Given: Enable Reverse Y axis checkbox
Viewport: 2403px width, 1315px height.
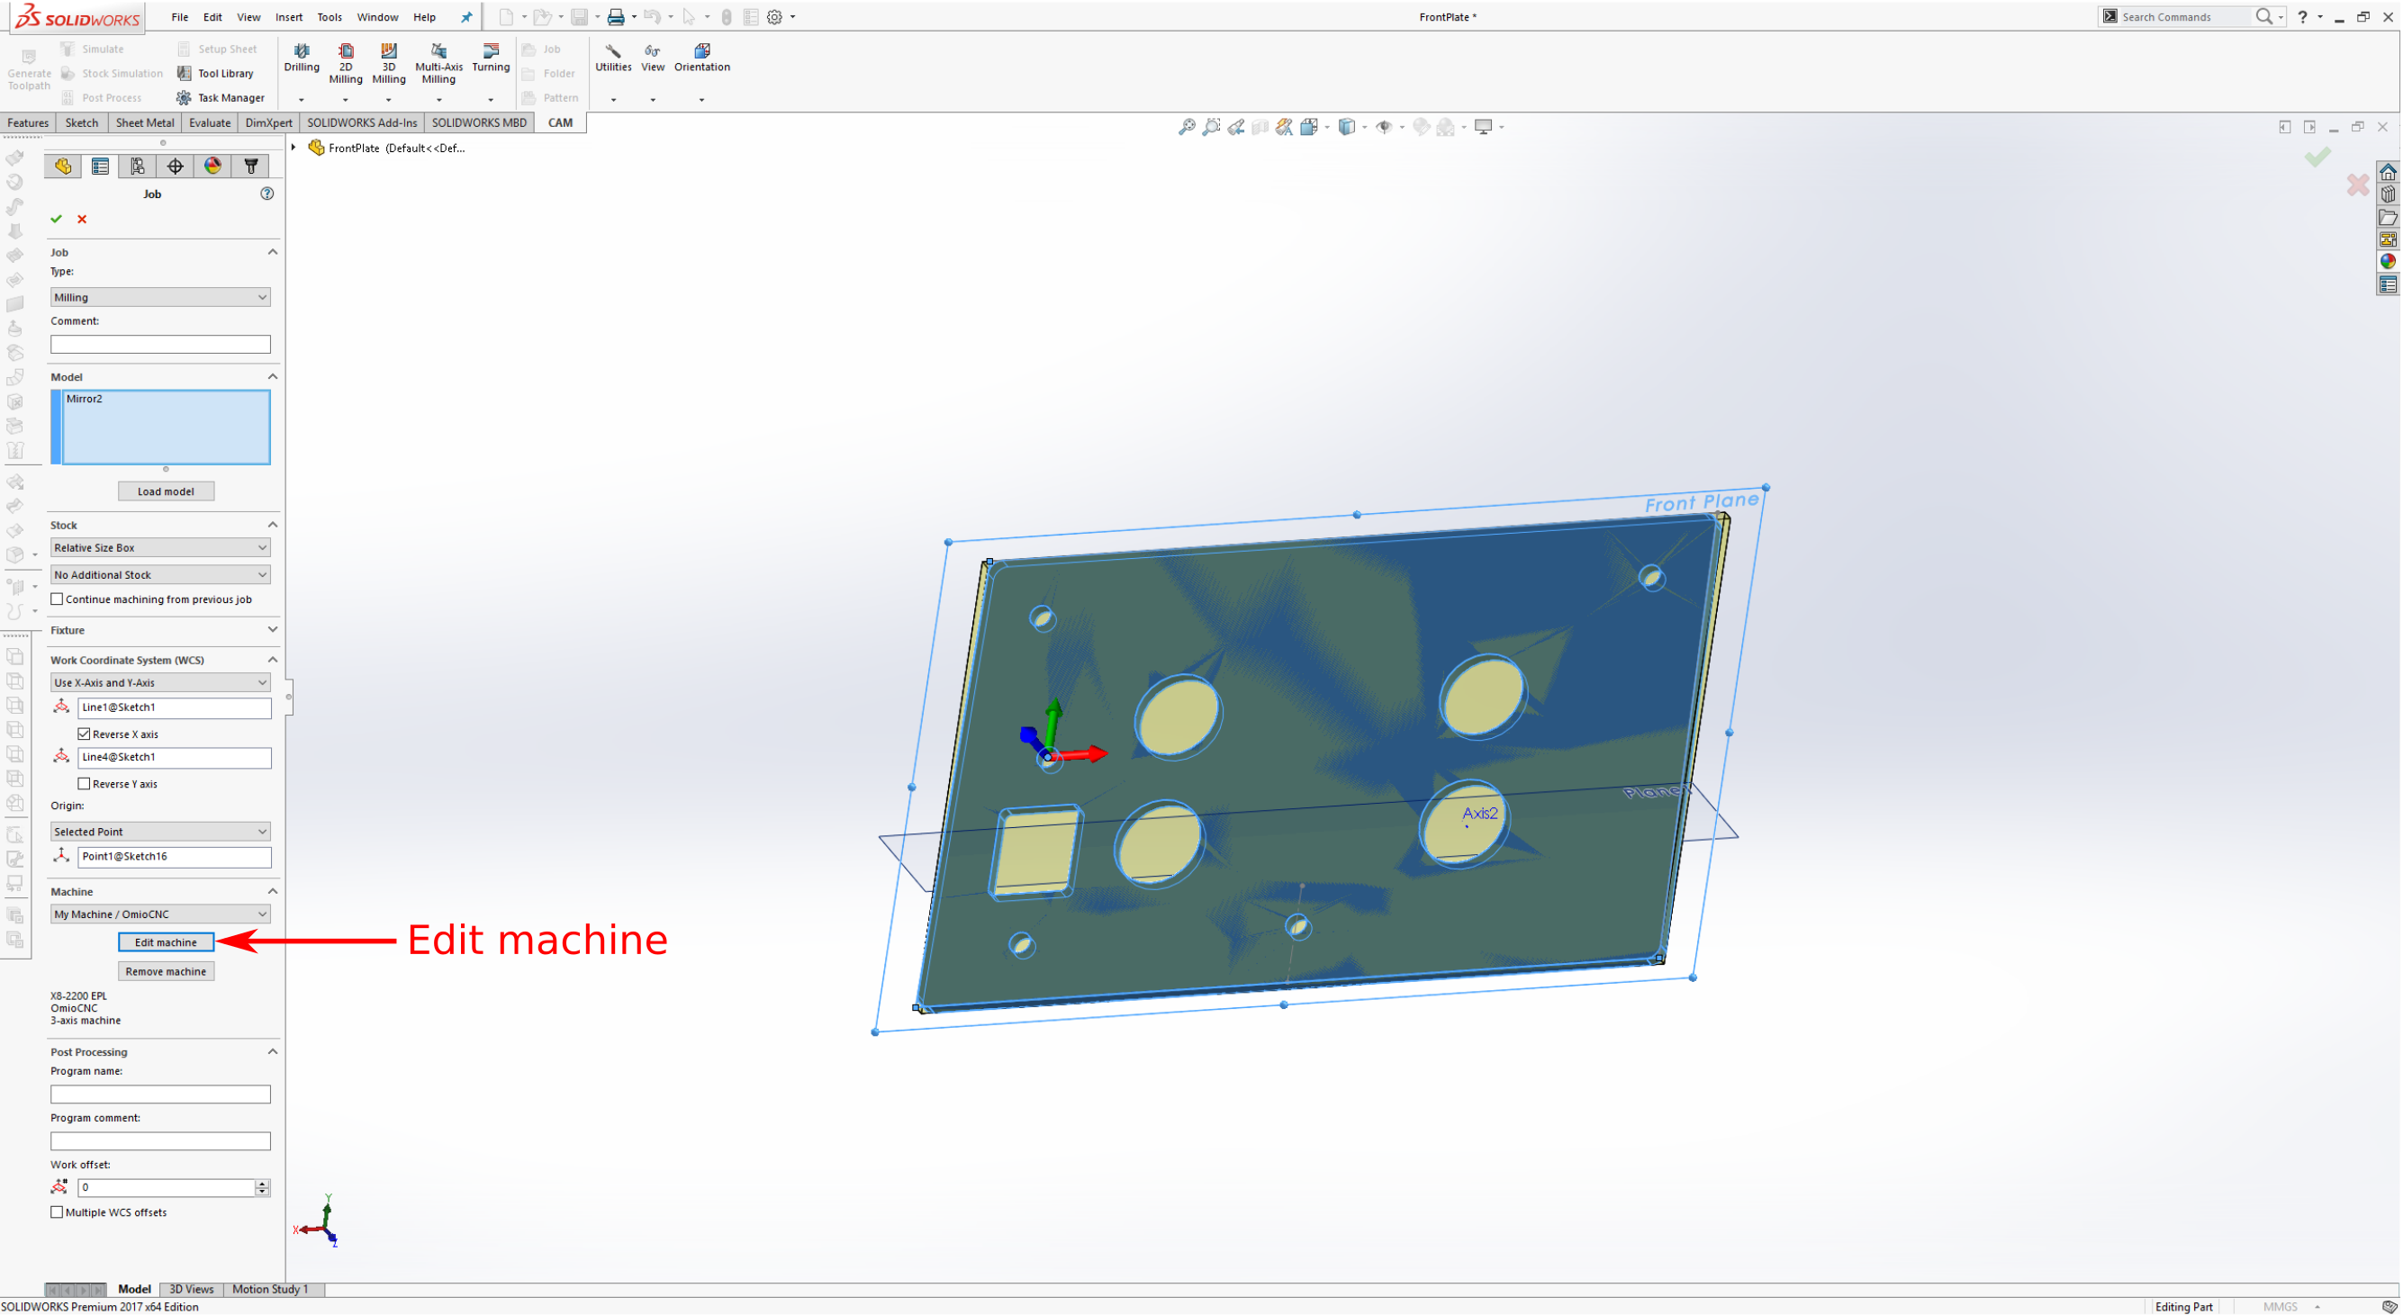Looking at the screenshot, I should [x=85, y=783].
